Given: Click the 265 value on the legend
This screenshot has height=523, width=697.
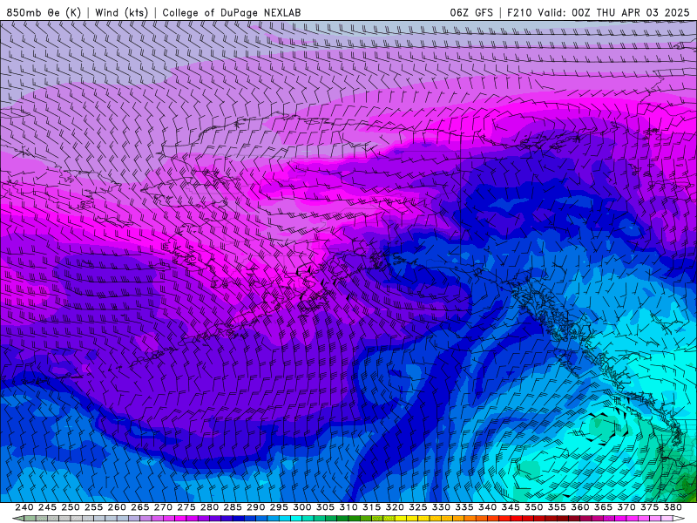Looking at the screenshot, I should [x=139, y=507].
